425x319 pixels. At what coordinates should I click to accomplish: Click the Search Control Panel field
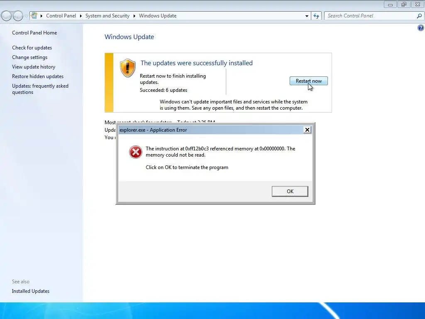tap(370, 16)
